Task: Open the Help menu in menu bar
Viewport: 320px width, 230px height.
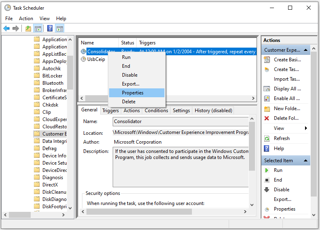Action: 61,19
